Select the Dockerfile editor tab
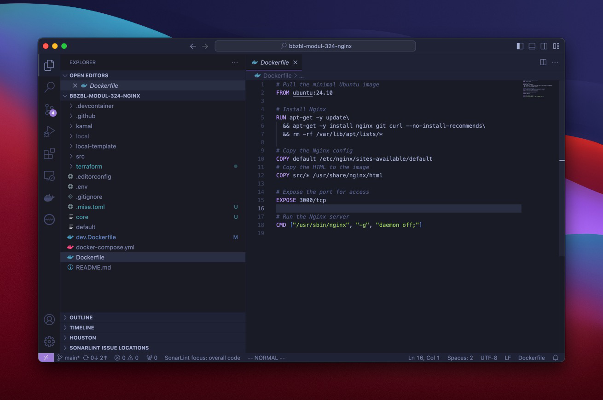 274,62
